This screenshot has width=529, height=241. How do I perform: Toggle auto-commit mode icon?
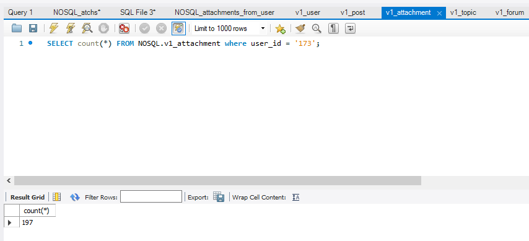(179, 28)
